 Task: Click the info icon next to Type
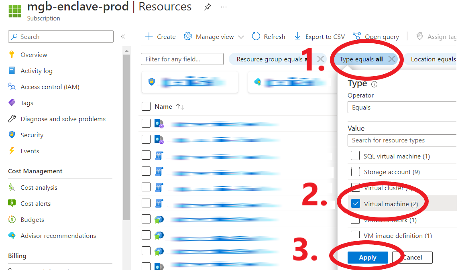click(x=374, y=85)
